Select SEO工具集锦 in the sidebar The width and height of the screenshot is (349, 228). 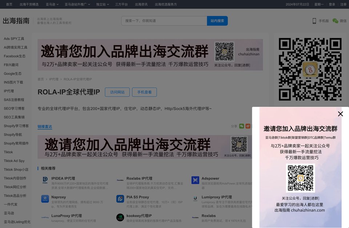point(14,117)
